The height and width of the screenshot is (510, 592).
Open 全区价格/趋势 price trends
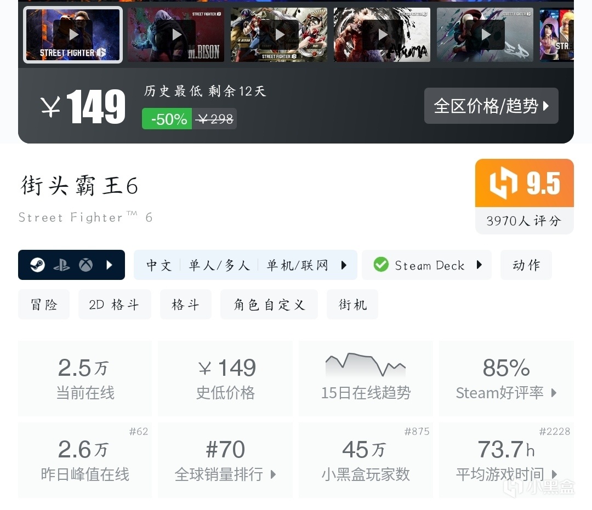pos(491,106)
